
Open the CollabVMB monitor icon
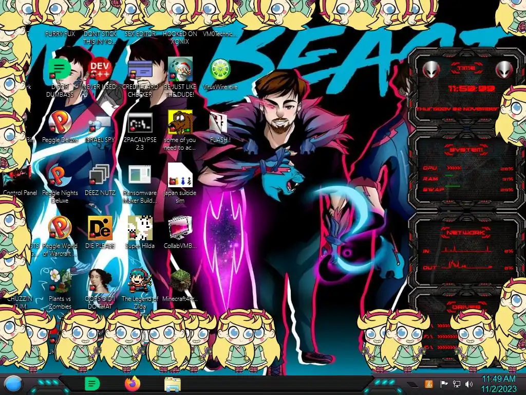click(180, 228)
